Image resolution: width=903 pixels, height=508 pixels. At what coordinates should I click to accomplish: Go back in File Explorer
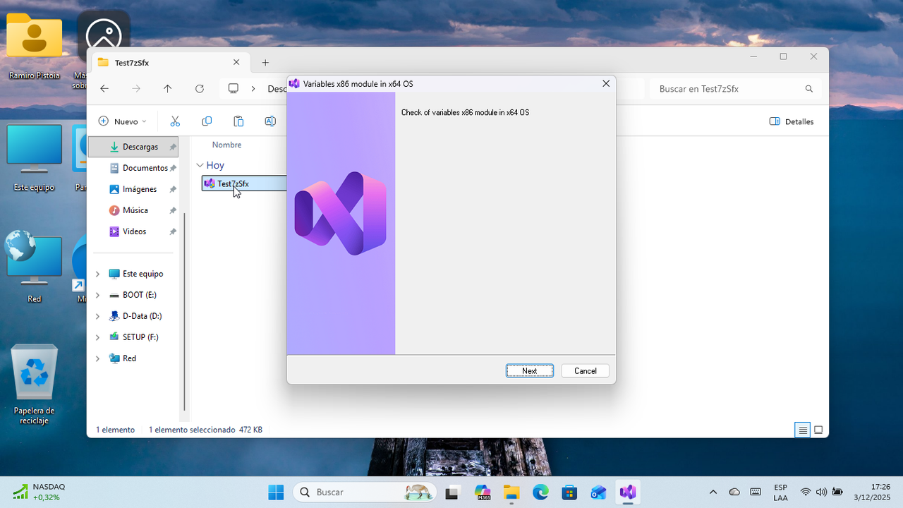click(104, 89)
